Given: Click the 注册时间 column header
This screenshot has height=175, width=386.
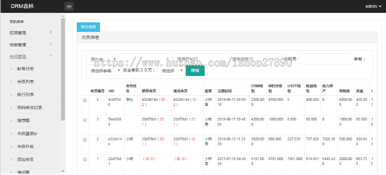Looking at the screenshot, I should 224,90.
